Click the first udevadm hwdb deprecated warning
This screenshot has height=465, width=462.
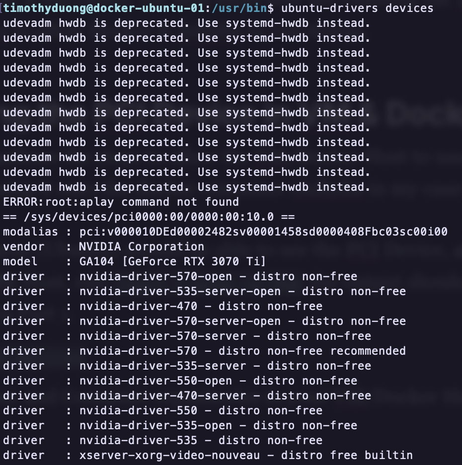coord(186,23)
